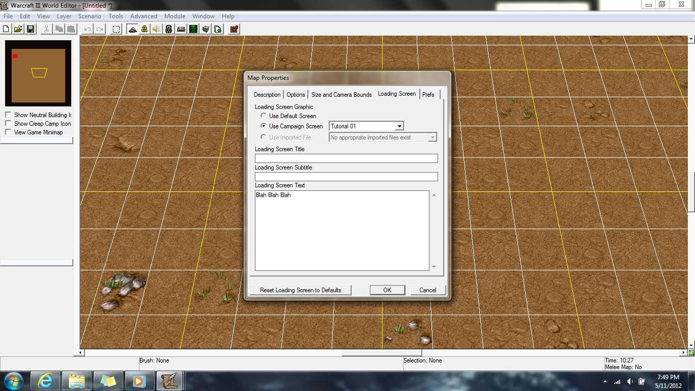Save map using floppy disk icon

point(31,29)
